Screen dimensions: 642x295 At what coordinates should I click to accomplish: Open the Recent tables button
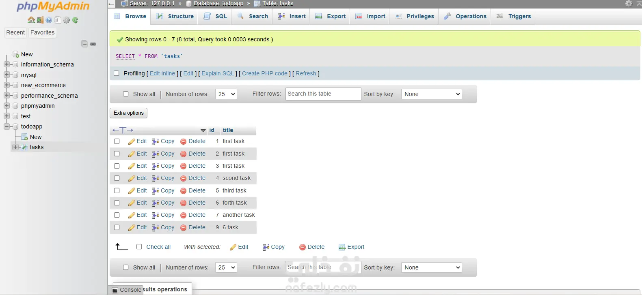tap(15, 32)
